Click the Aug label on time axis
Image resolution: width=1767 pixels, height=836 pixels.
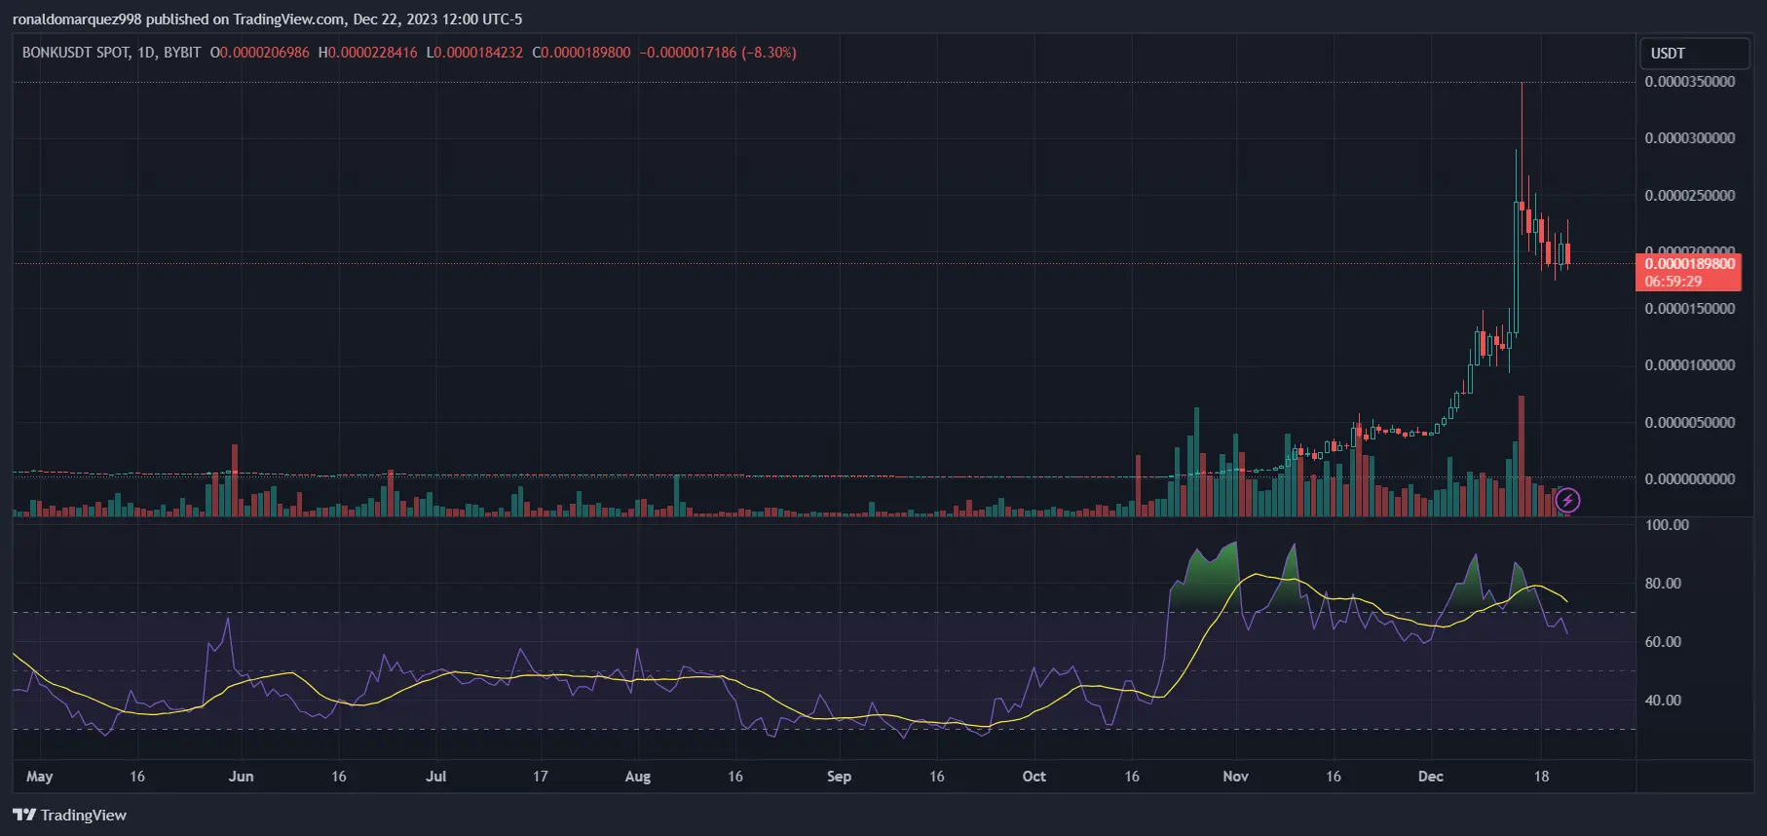(x=638, y=777)
